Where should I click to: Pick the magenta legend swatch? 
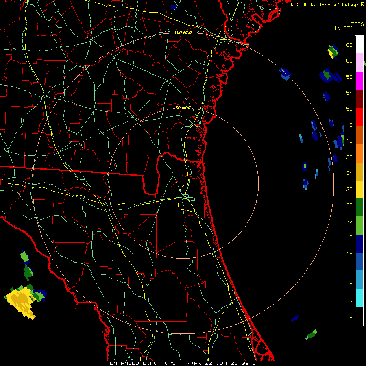tap(359, 81)
